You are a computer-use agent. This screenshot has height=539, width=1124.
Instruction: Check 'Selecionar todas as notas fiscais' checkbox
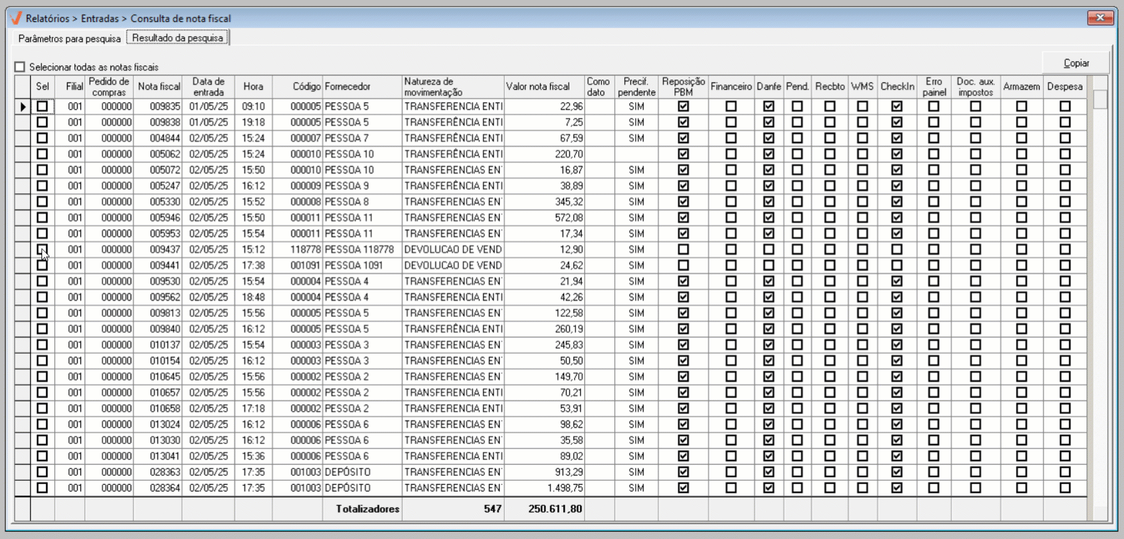coord(20,67)
